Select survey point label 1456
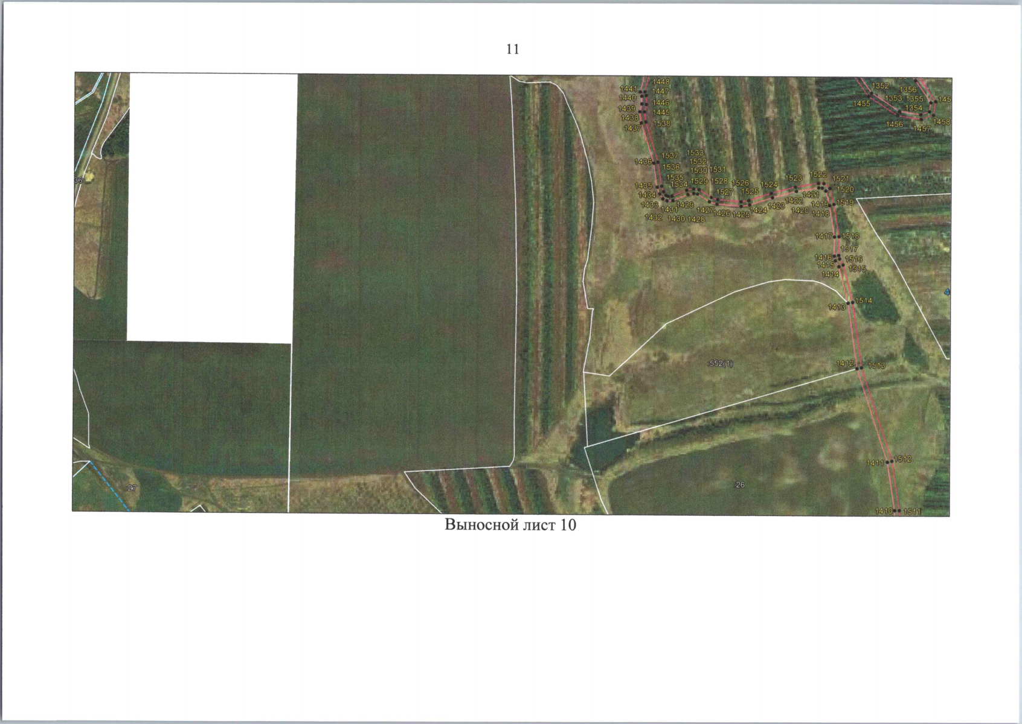Image resolution: width=1022 pixels, height=724 pixels. point(894,124)
